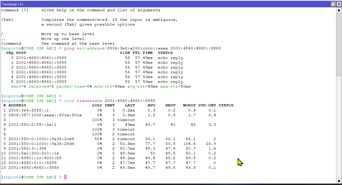Click the '/command' help entry text
Viewport: 342px width, 185px height.
(x=11, y=44)
